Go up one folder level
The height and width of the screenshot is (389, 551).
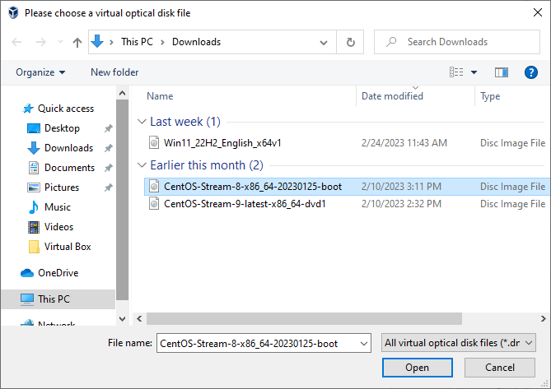pos(77,43)
